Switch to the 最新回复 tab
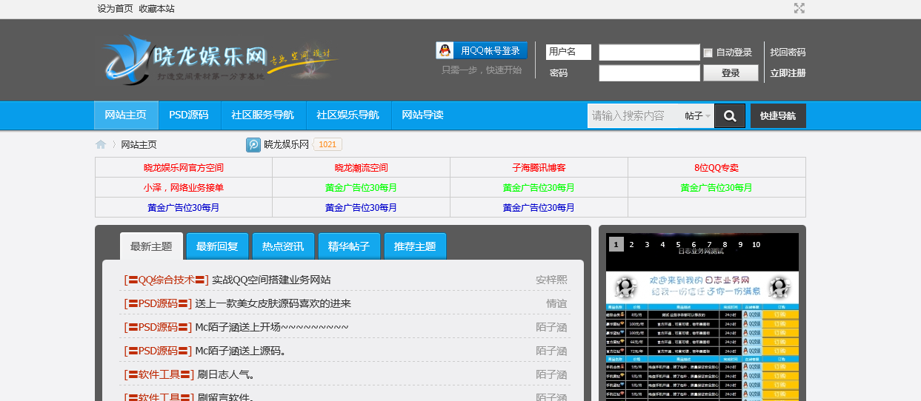This screenshot has width=921, height=401. 217,246
